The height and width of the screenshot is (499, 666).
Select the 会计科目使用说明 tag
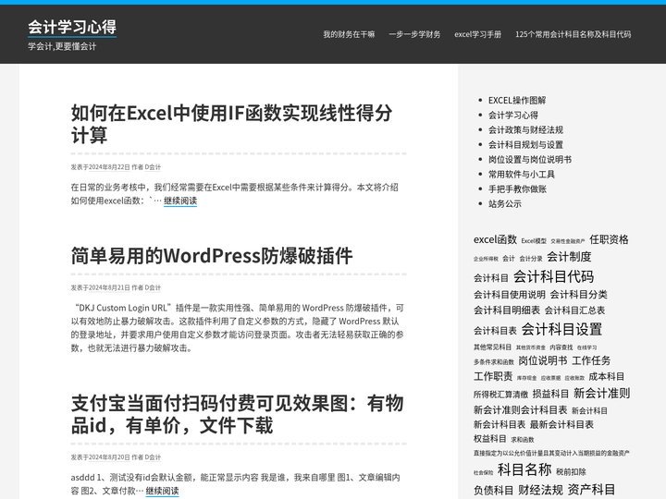click(510, 295)
